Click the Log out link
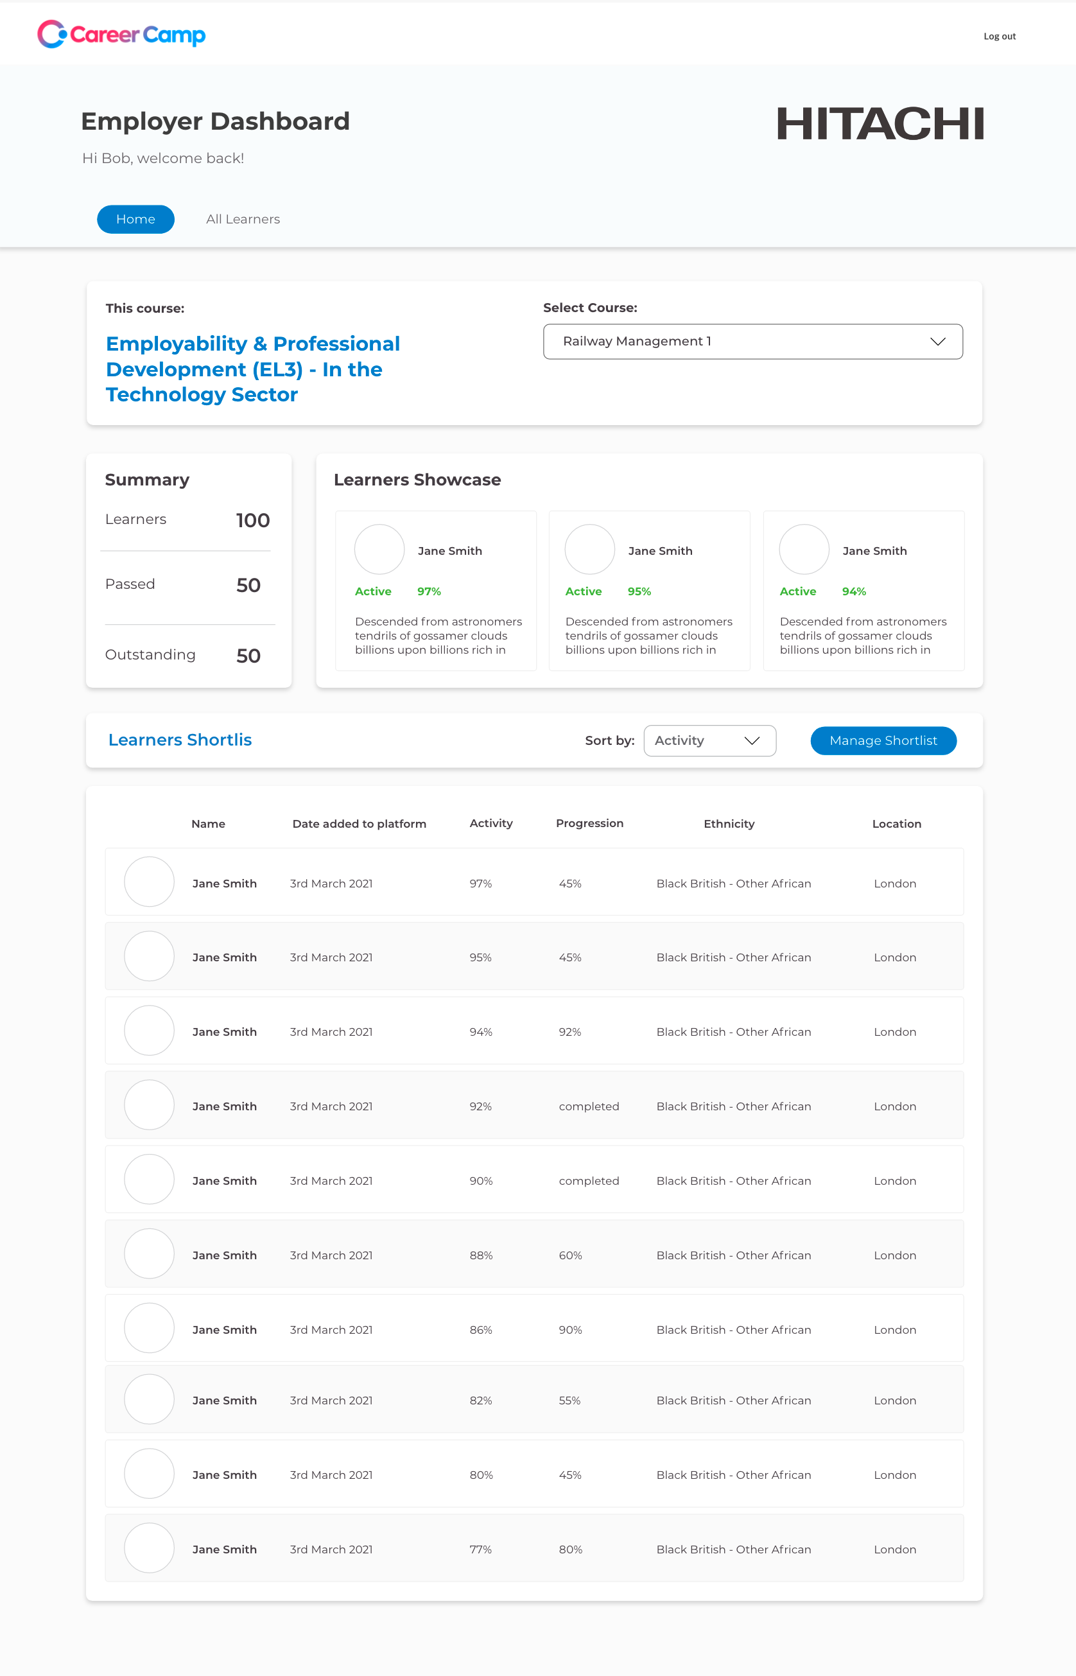Viewport: 1076px width, 1676px height. pos(999,37)
